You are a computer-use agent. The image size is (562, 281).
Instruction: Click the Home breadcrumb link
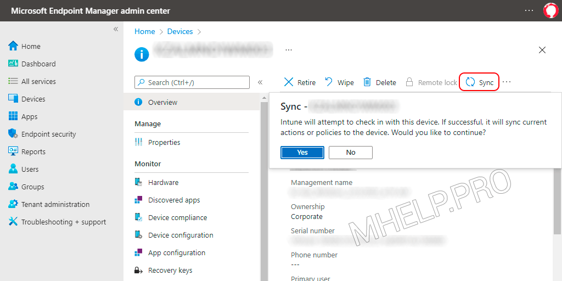[x=145, y=31]
